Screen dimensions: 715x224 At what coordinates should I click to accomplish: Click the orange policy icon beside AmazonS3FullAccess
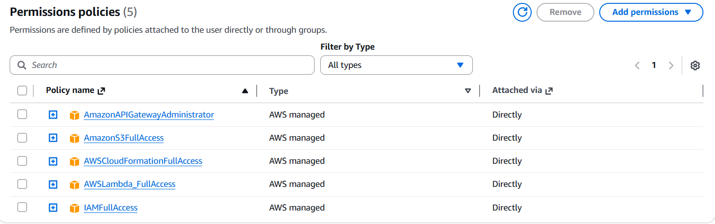pos(74,138)
